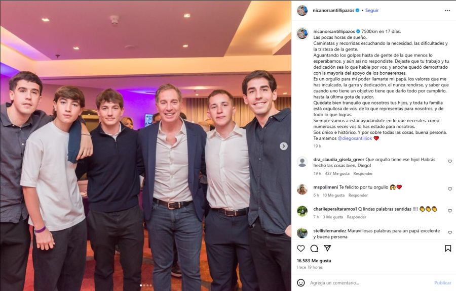Image resolution: width=456 pixels, height=291 pixels.
Task: Click Seguir to follow the account
Action: [x=372, y=10]
